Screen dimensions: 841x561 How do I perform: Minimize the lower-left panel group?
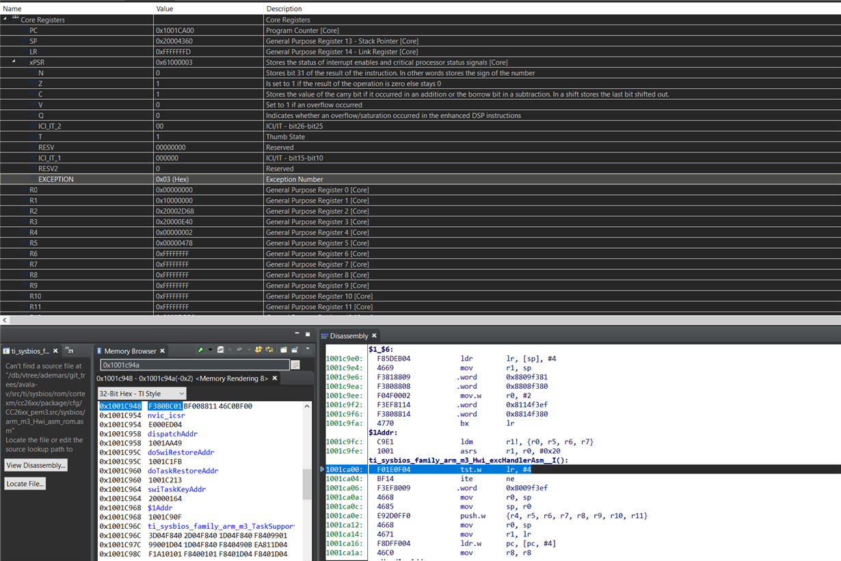click(x=297, y=333)
